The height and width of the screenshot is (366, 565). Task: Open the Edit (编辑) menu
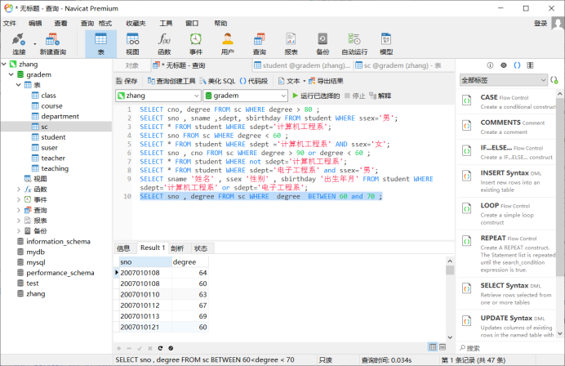(35, 24)
